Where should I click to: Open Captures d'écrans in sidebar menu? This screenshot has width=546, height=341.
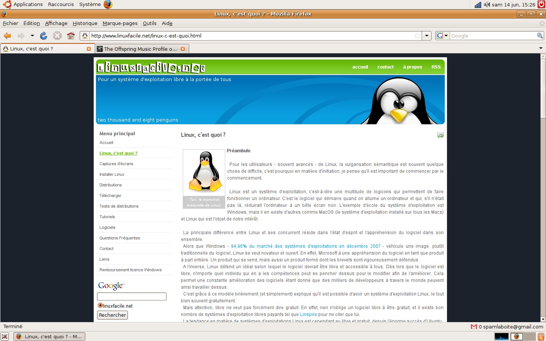tap(116, 164)
